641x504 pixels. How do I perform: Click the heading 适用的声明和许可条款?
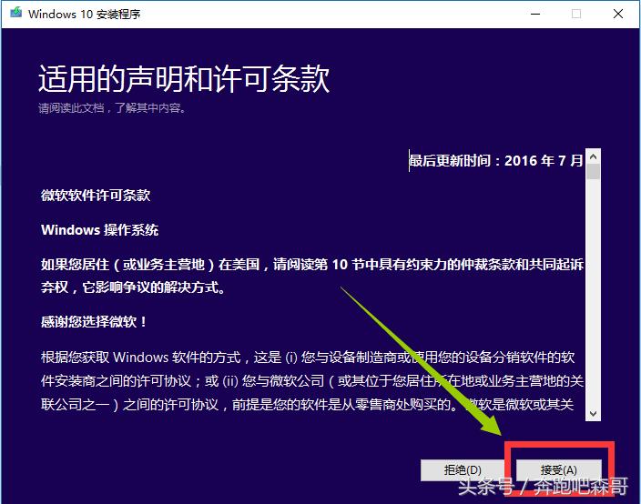click(184, 78)
